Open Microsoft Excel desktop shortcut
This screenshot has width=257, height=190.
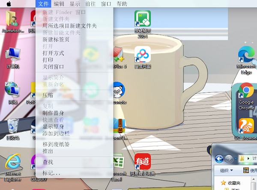[x=118, y=168]
